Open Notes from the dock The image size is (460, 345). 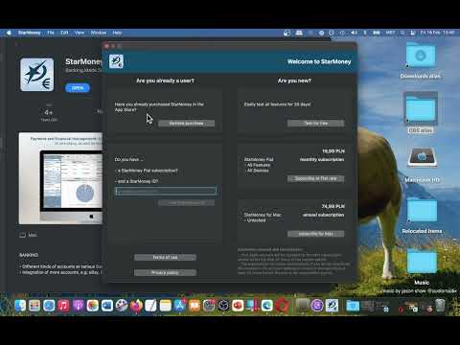[166, 306]
